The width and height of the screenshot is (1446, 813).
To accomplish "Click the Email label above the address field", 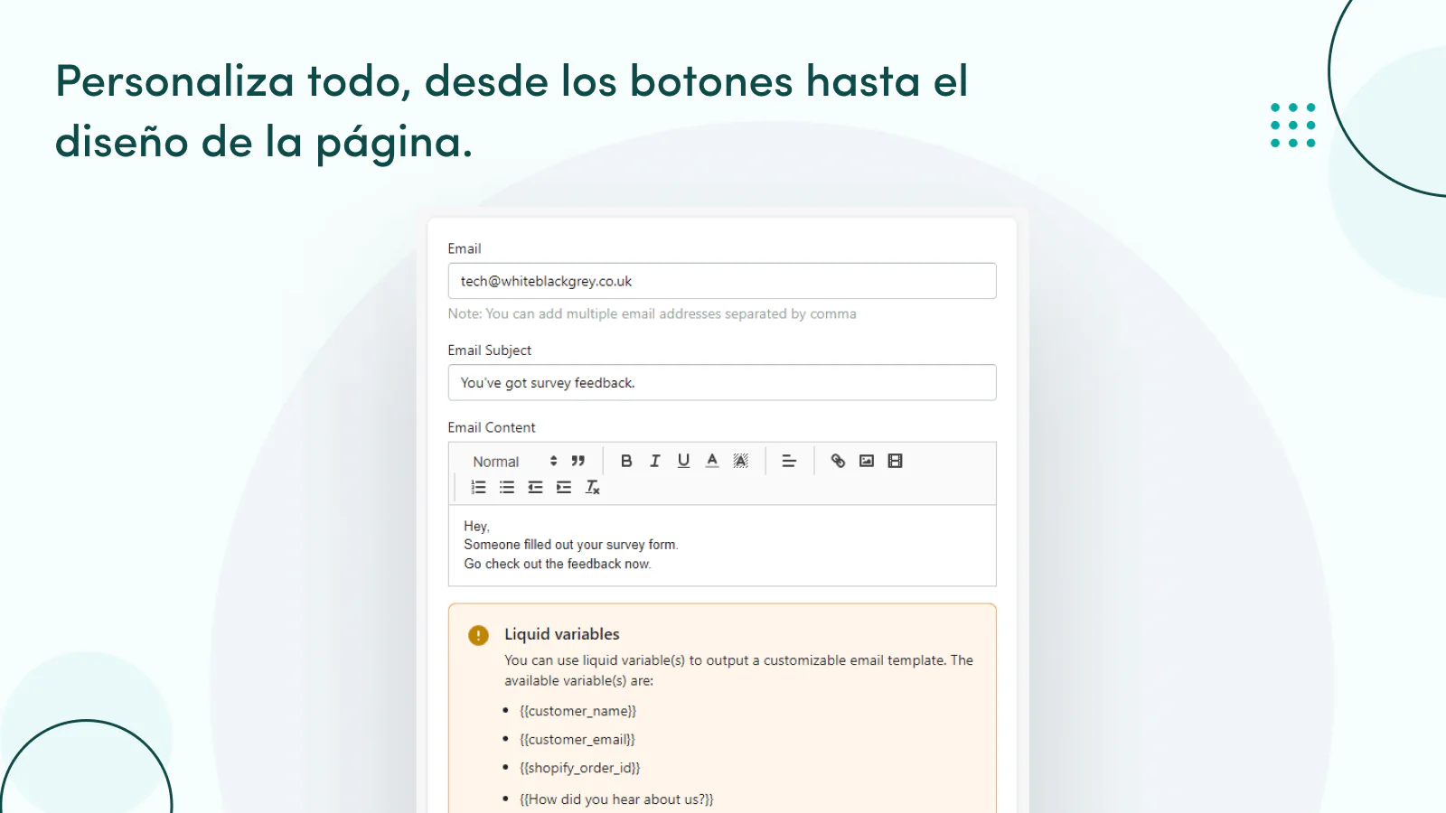I will 465,248.
